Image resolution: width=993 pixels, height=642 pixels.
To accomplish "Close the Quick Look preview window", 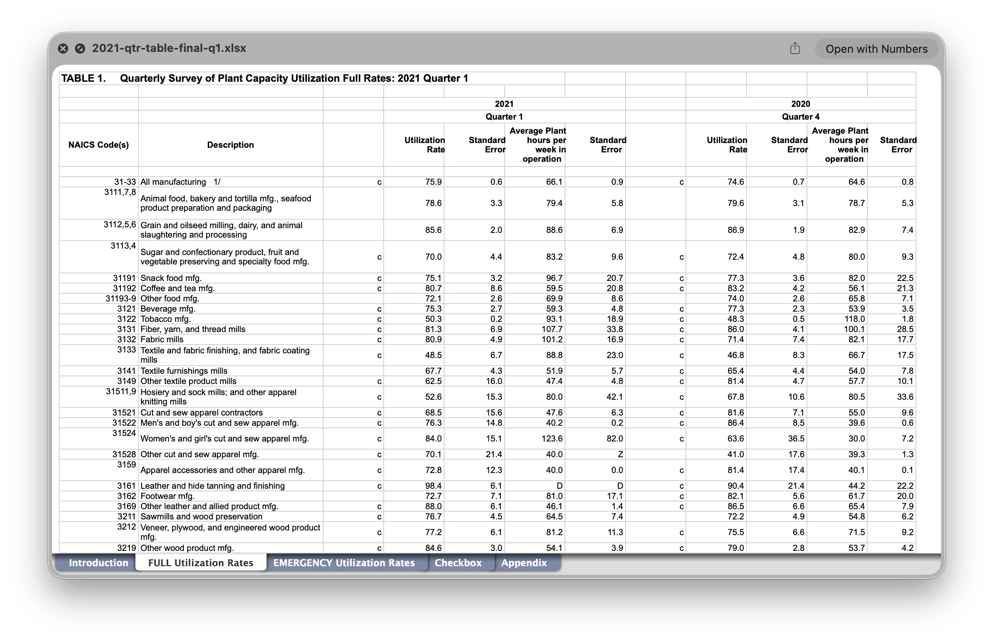I will tap(63, 49).
